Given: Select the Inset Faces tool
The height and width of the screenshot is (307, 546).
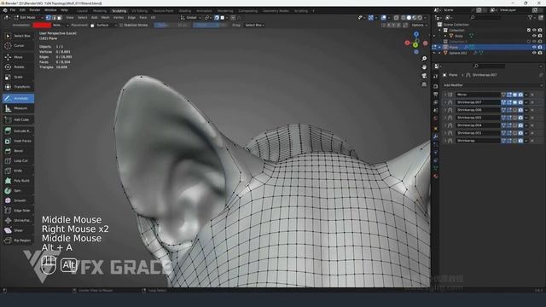Looking at the screenshot, I should [x=19, y=141].
